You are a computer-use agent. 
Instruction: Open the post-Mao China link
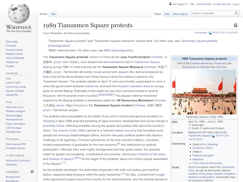tap(53, 126)
